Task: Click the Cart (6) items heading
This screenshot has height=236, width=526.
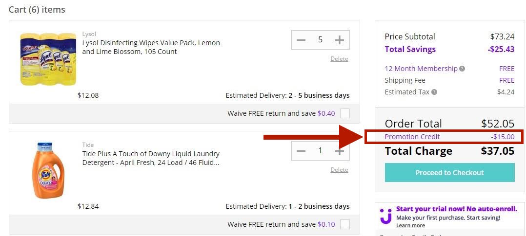Action: click(37, 9)
